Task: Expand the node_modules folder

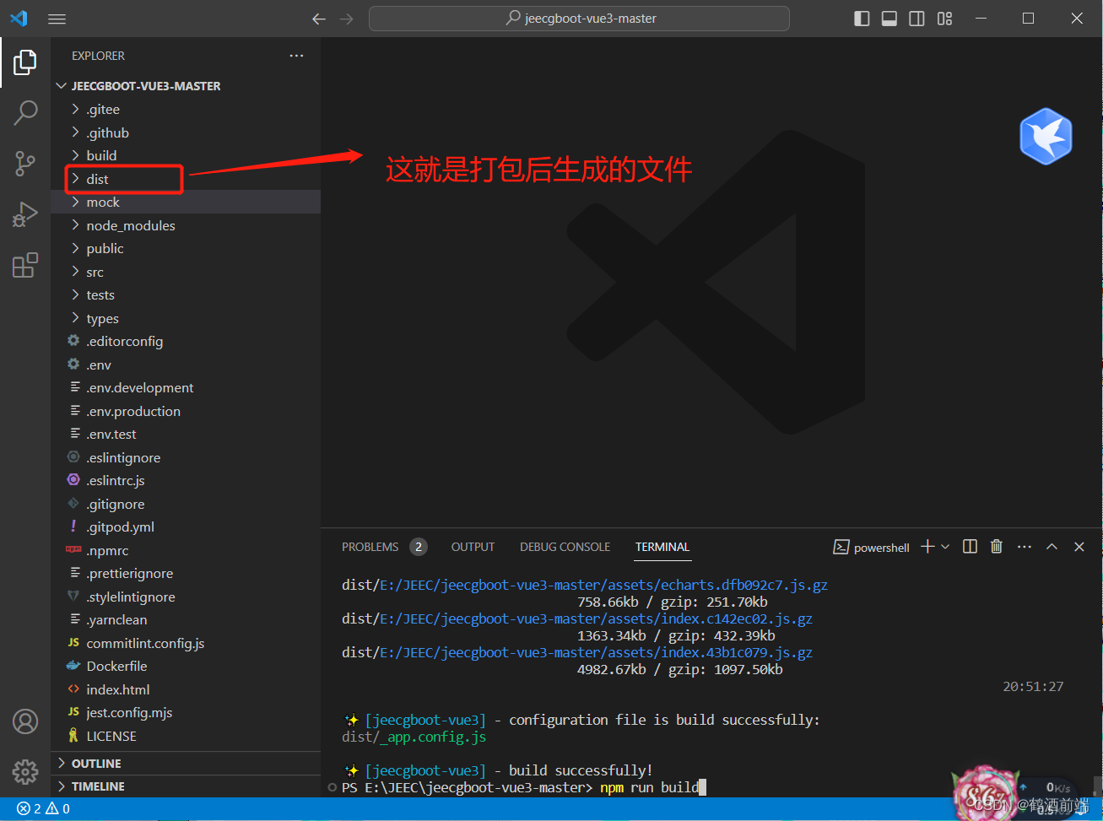Action: 186,225
